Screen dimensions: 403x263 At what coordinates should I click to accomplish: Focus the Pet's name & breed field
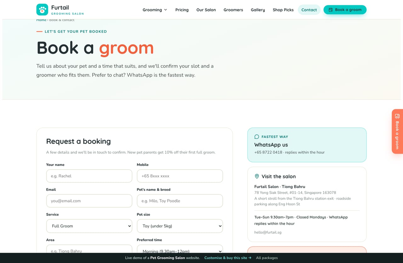[180, 201]
